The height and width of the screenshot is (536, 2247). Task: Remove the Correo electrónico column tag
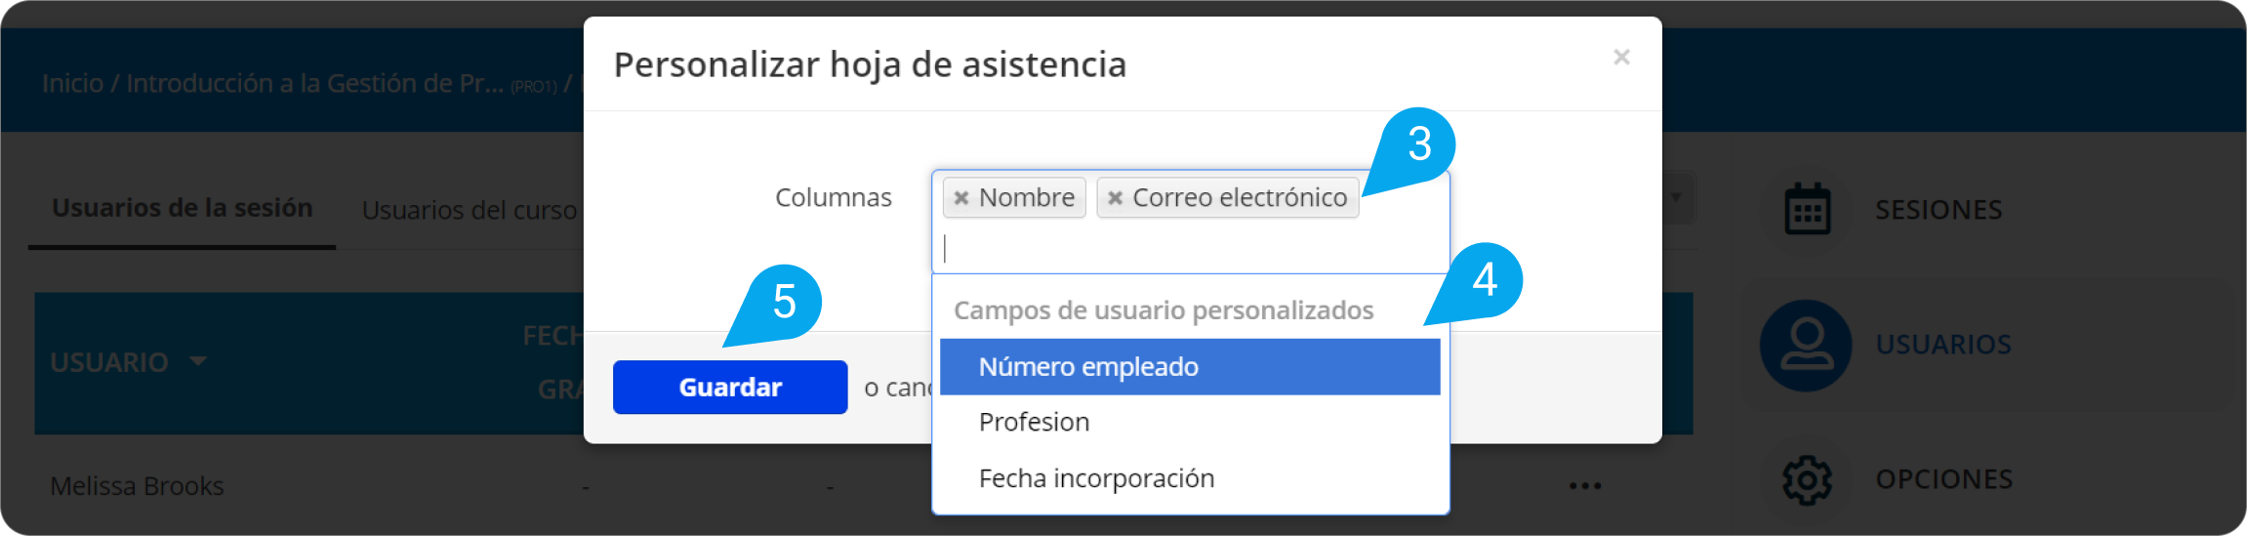(x=1115, y=198)
